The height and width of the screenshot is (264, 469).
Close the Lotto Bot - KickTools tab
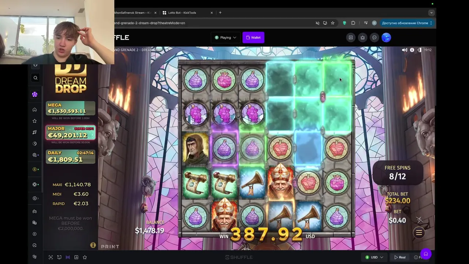(211, 12)
